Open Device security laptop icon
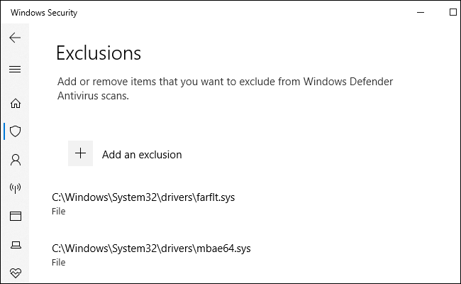Image resolution: width=461 pixels, height=284 pixels. click(15, 245)
